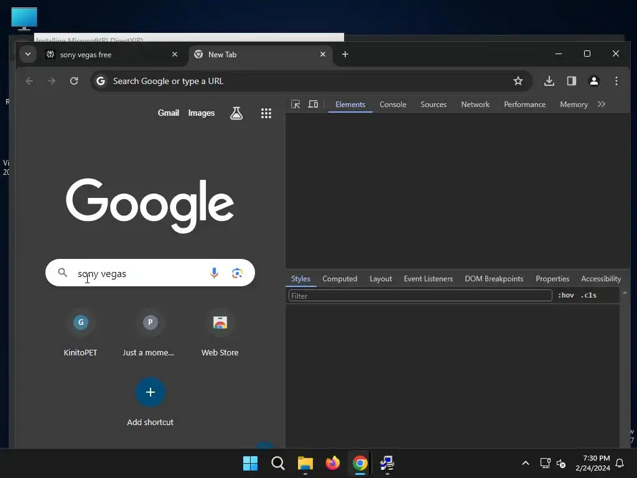Click the magnifier icon in search box
The height and width of the screenshot is (478, 637).
(x=63, y=273)
